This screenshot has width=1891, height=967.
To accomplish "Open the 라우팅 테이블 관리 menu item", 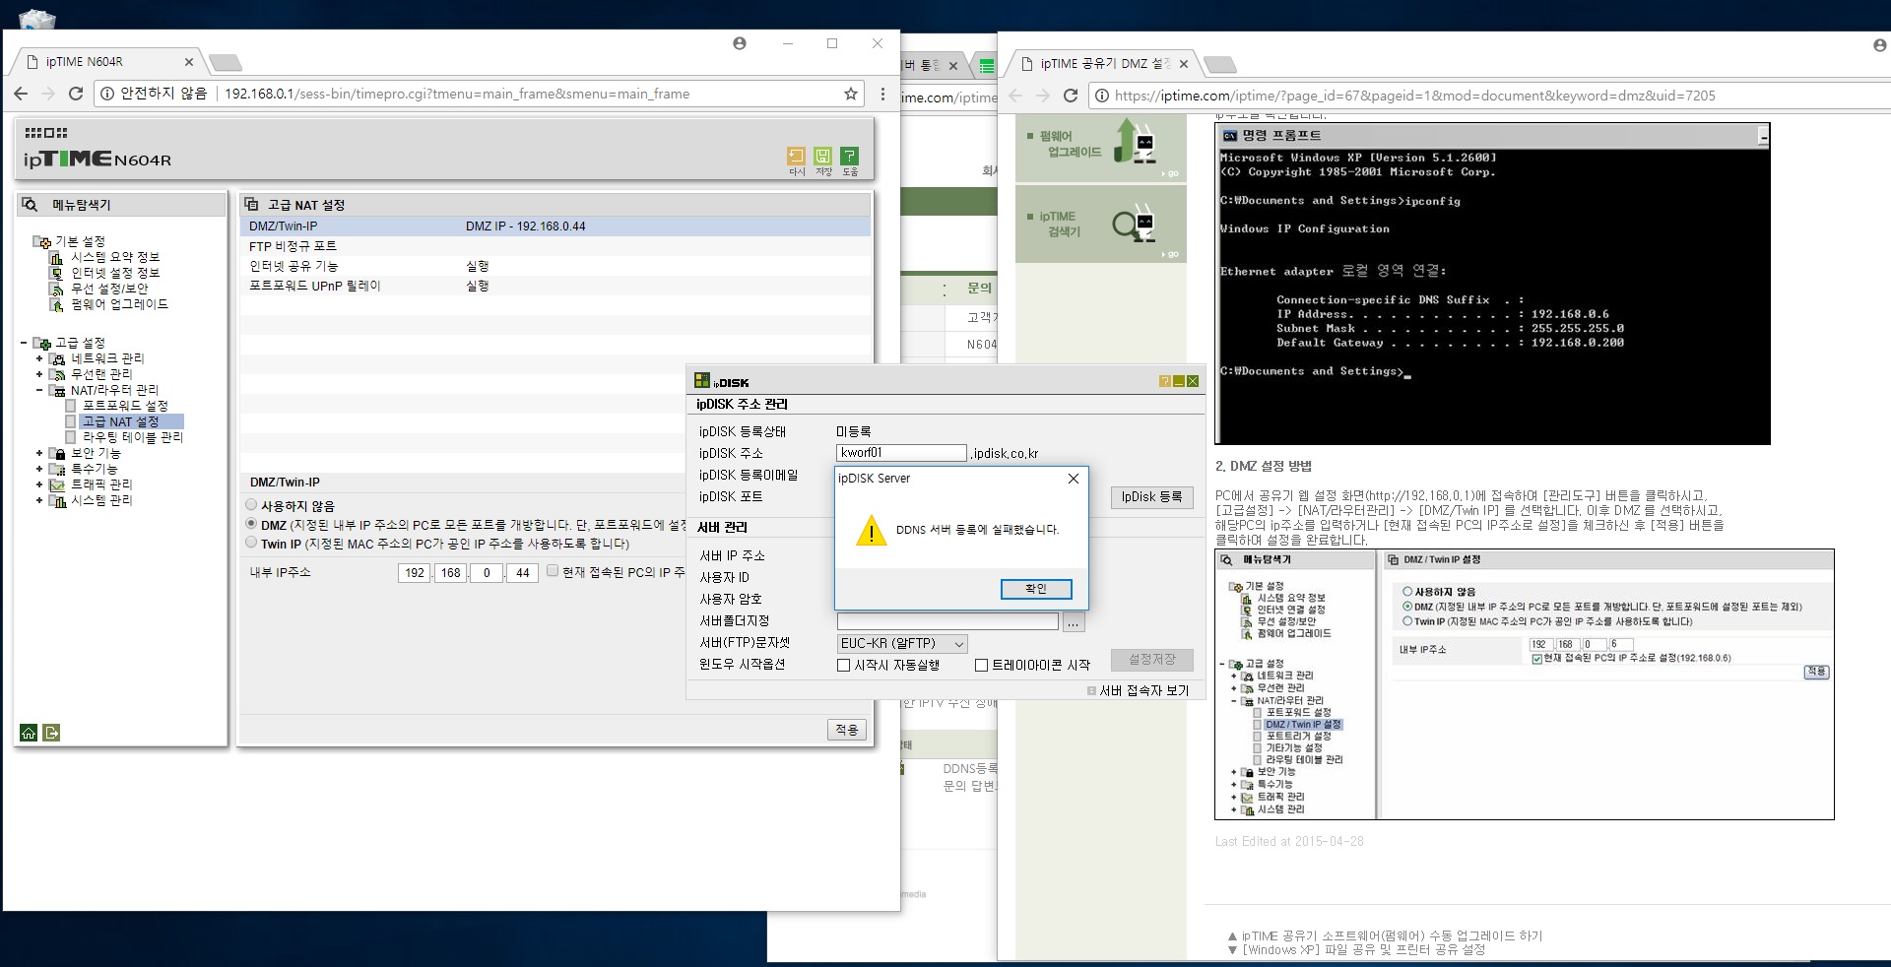I will pos(133,437).
